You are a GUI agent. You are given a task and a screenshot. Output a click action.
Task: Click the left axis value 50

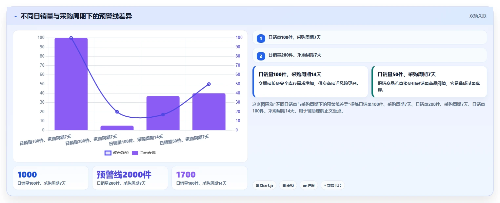(42, 84)
